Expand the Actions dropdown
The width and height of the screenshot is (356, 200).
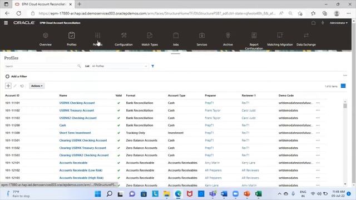click(37, 86)
